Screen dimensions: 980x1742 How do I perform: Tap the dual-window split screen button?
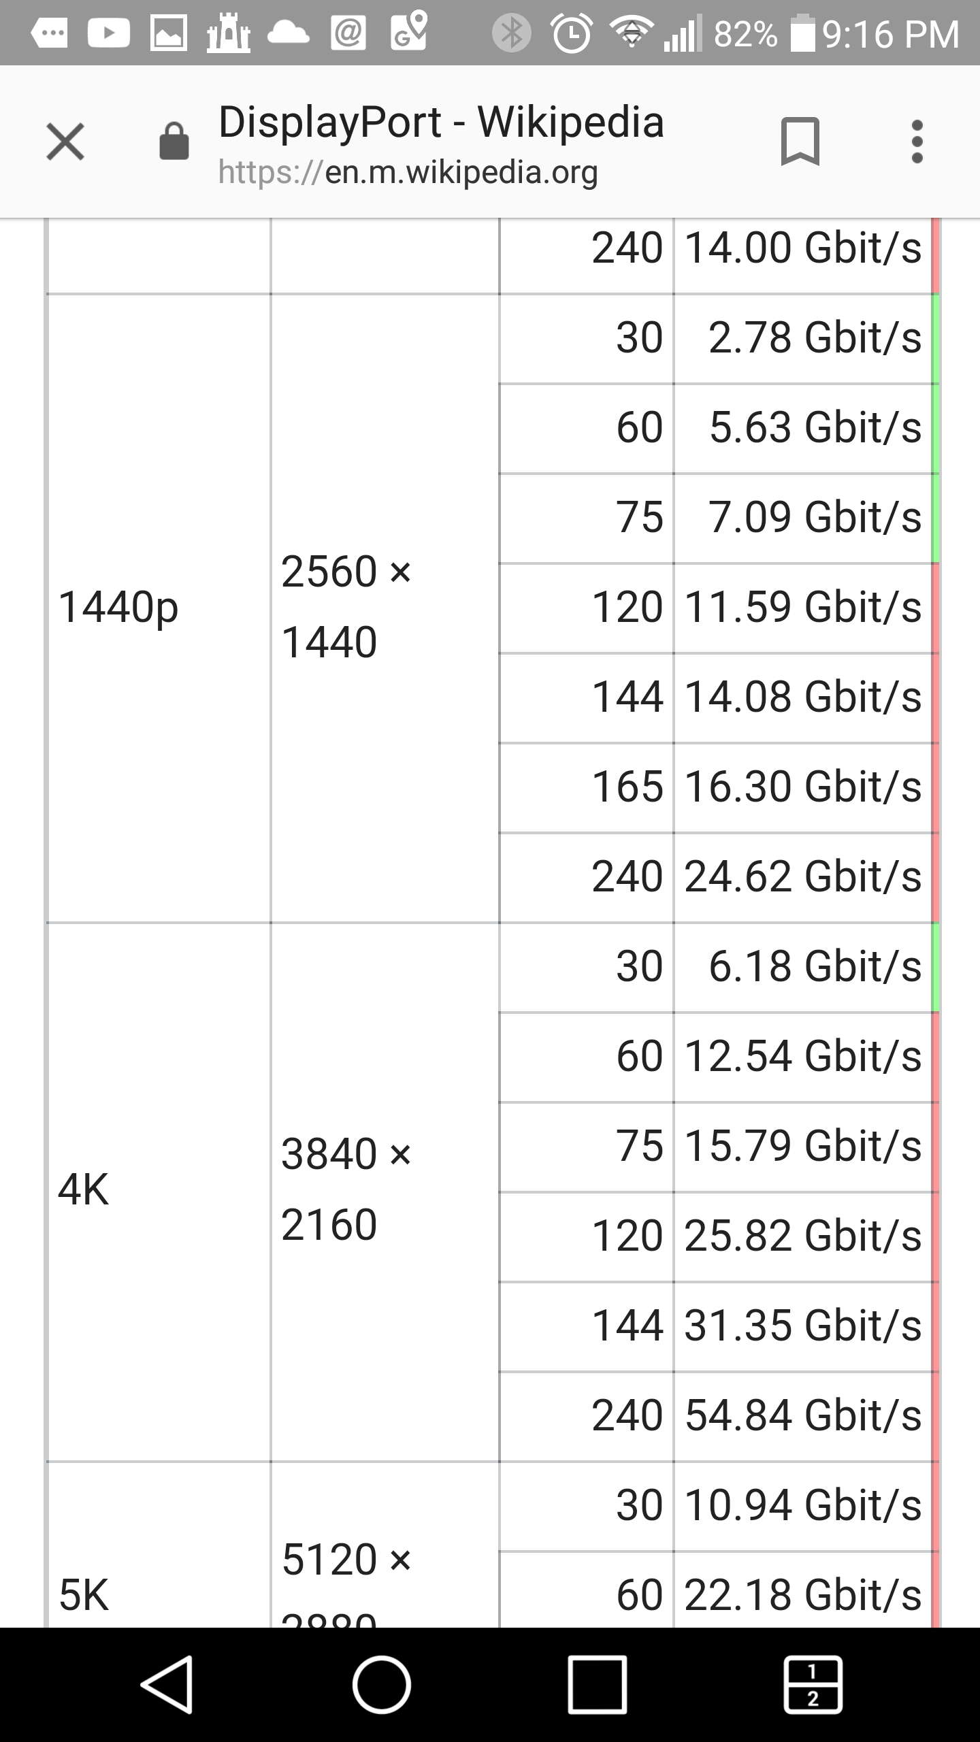(x=813, y=1685)
